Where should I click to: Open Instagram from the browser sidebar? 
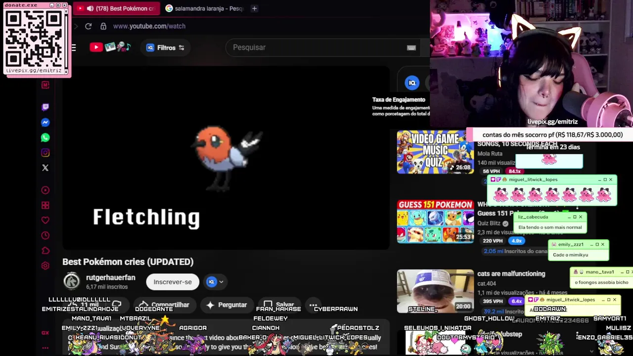tap(45, 153)
